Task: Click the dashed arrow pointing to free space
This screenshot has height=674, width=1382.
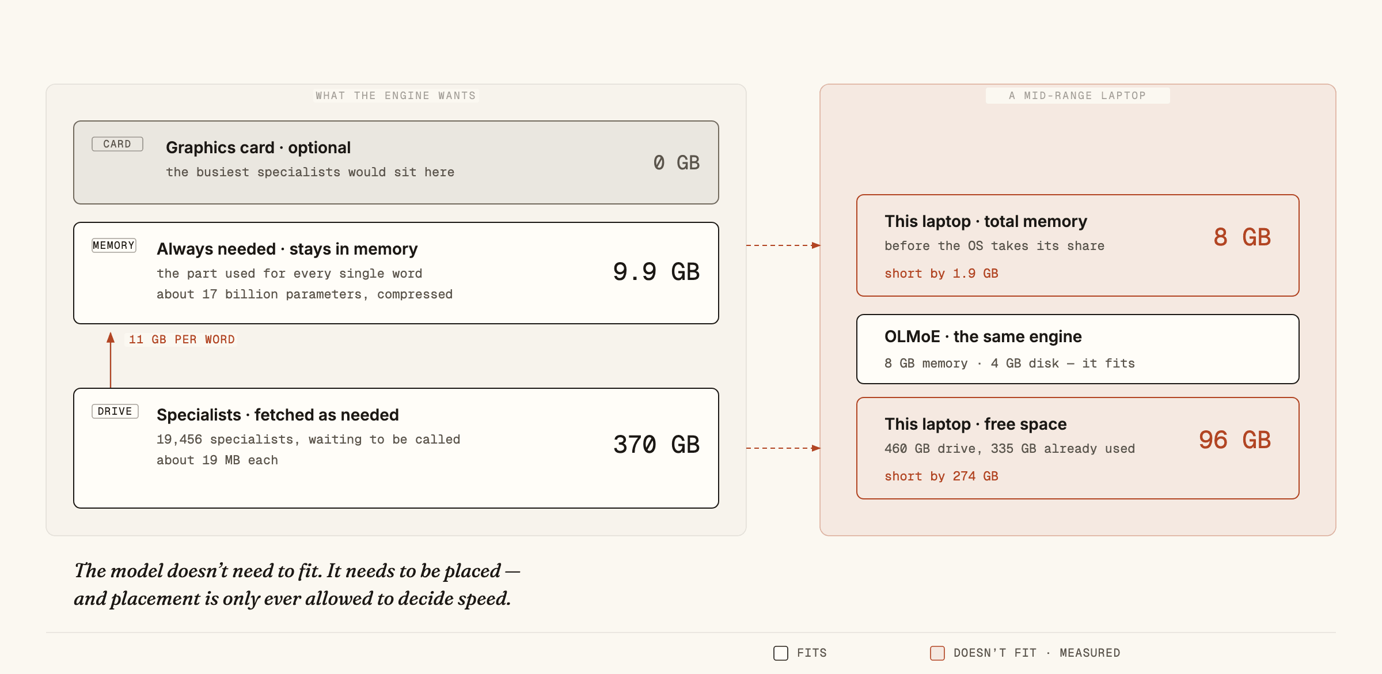Action: coord(783,448)
